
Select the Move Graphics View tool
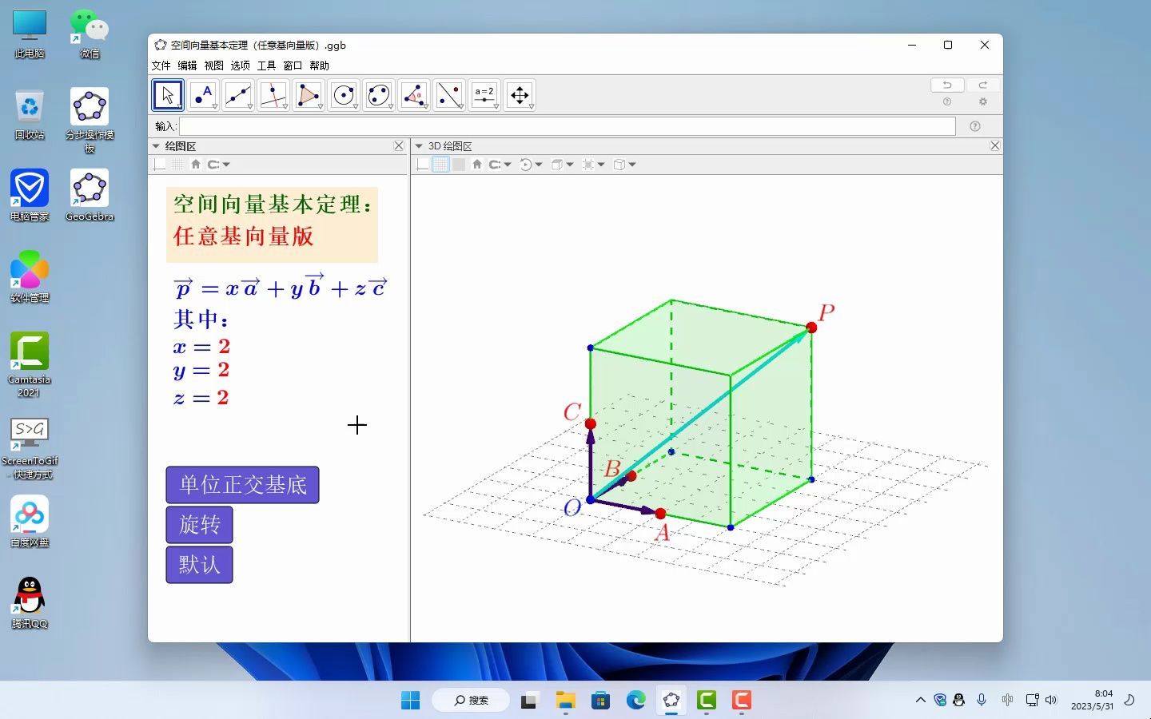point(520,95)
